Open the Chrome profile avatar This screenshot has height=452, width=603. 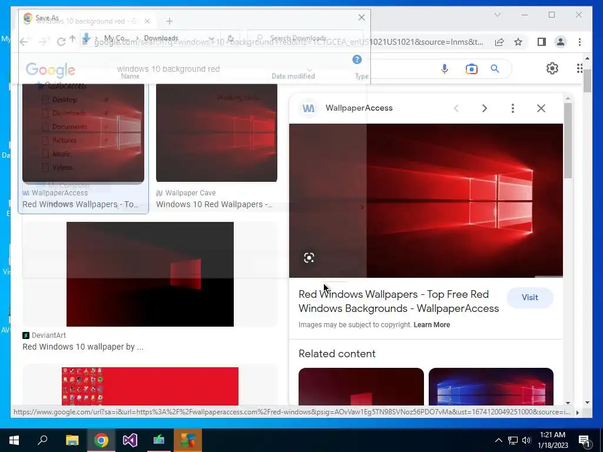[x=561, y=42]
